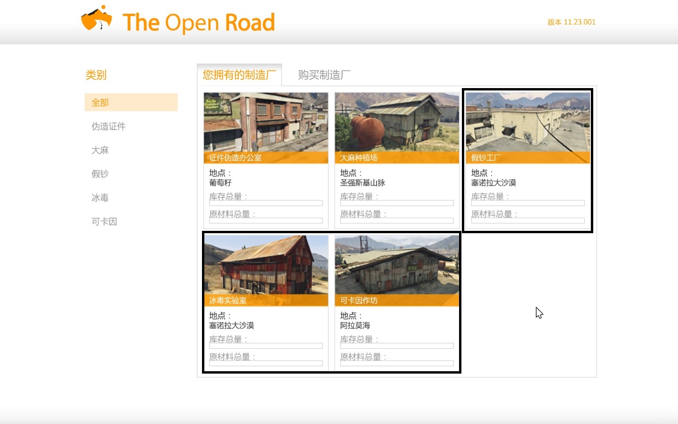
Task: Click 大麻种植场 库存总量 bar
Action: 397,203
